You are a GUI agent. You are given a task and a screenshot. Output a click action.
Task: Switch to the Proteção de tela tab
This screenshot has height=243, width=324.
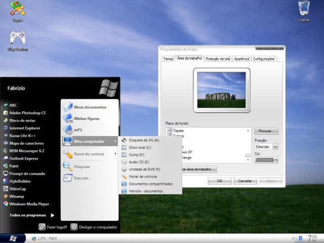(218, 59)
